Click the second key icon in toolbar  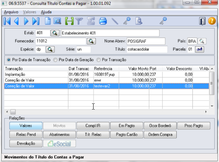click(x=163, y=21)
